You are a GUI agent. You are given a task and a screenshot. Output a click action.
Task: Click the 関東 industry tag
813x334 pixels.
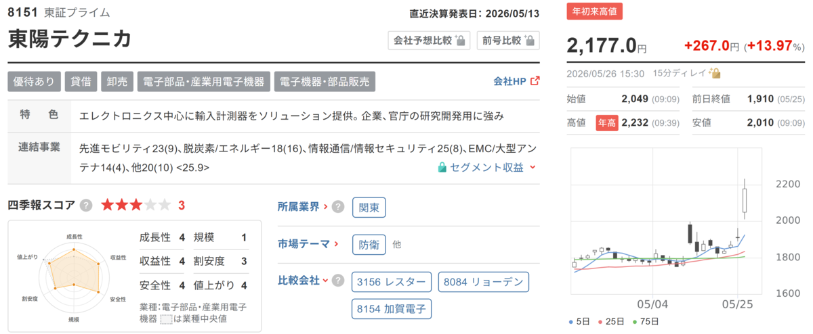369,207
